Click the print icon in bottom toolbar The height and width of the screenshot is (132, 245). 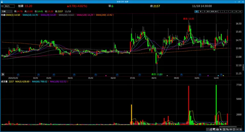pyautogui.click(x=217, y=129)
